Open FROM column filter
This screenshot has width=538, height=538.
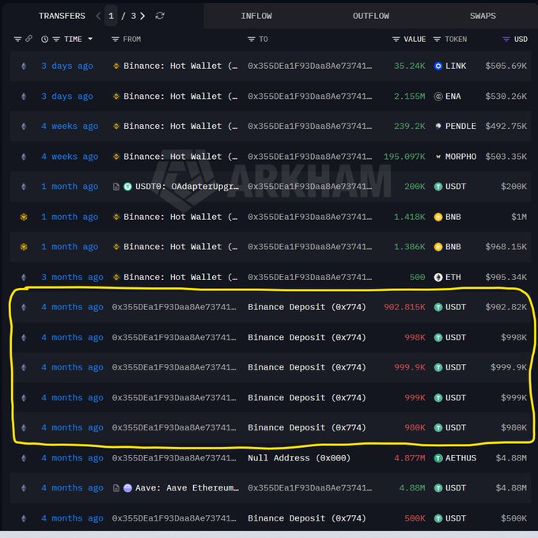[x=116, y=39]
